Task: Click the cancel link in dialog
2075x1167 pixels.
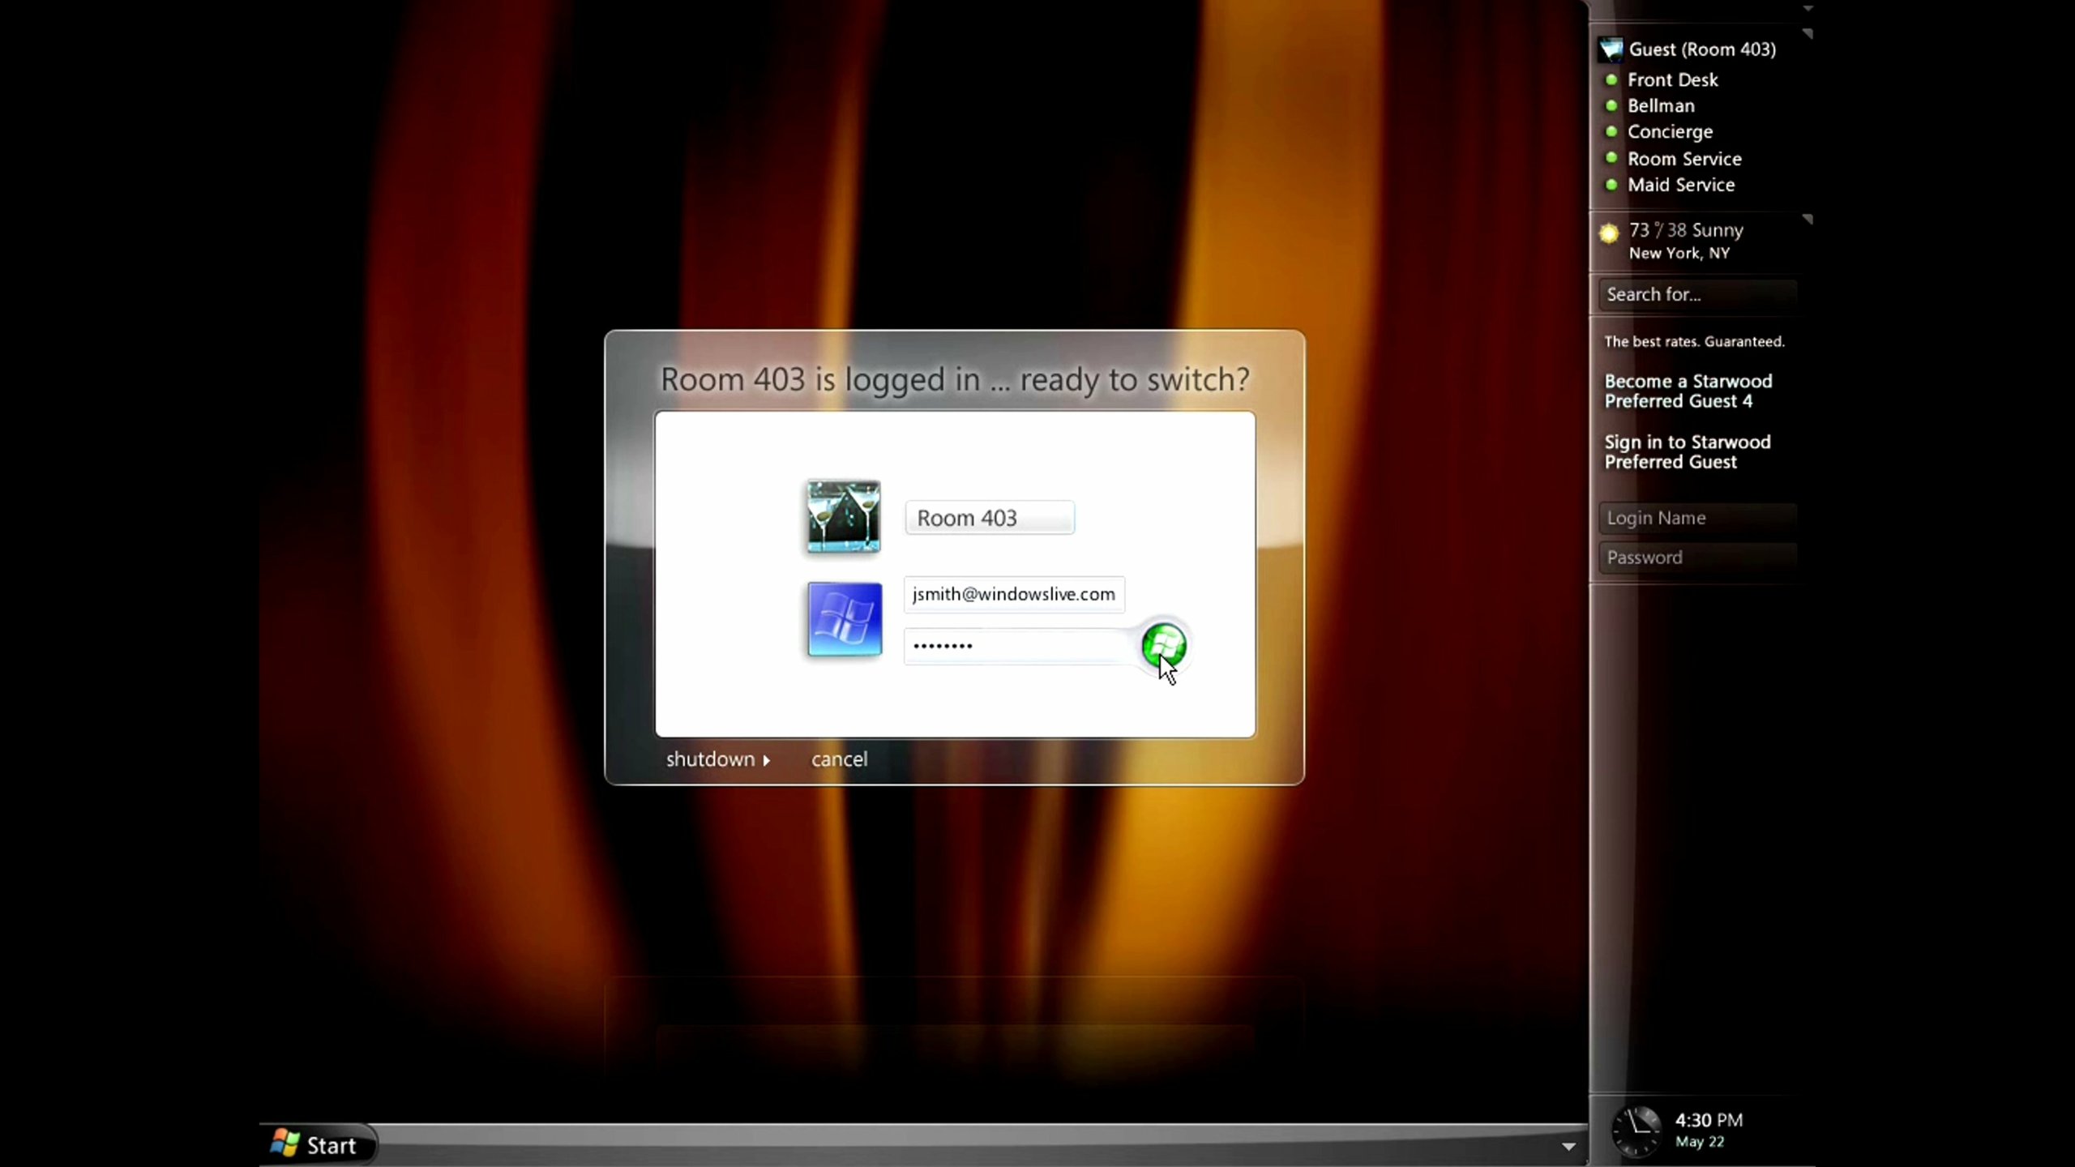Action: click(x=839, y=759)
